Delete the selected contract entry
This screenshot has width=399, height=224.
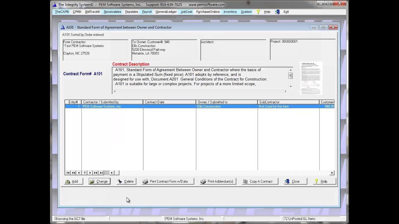pyautogui.click(x=126, y=181)
